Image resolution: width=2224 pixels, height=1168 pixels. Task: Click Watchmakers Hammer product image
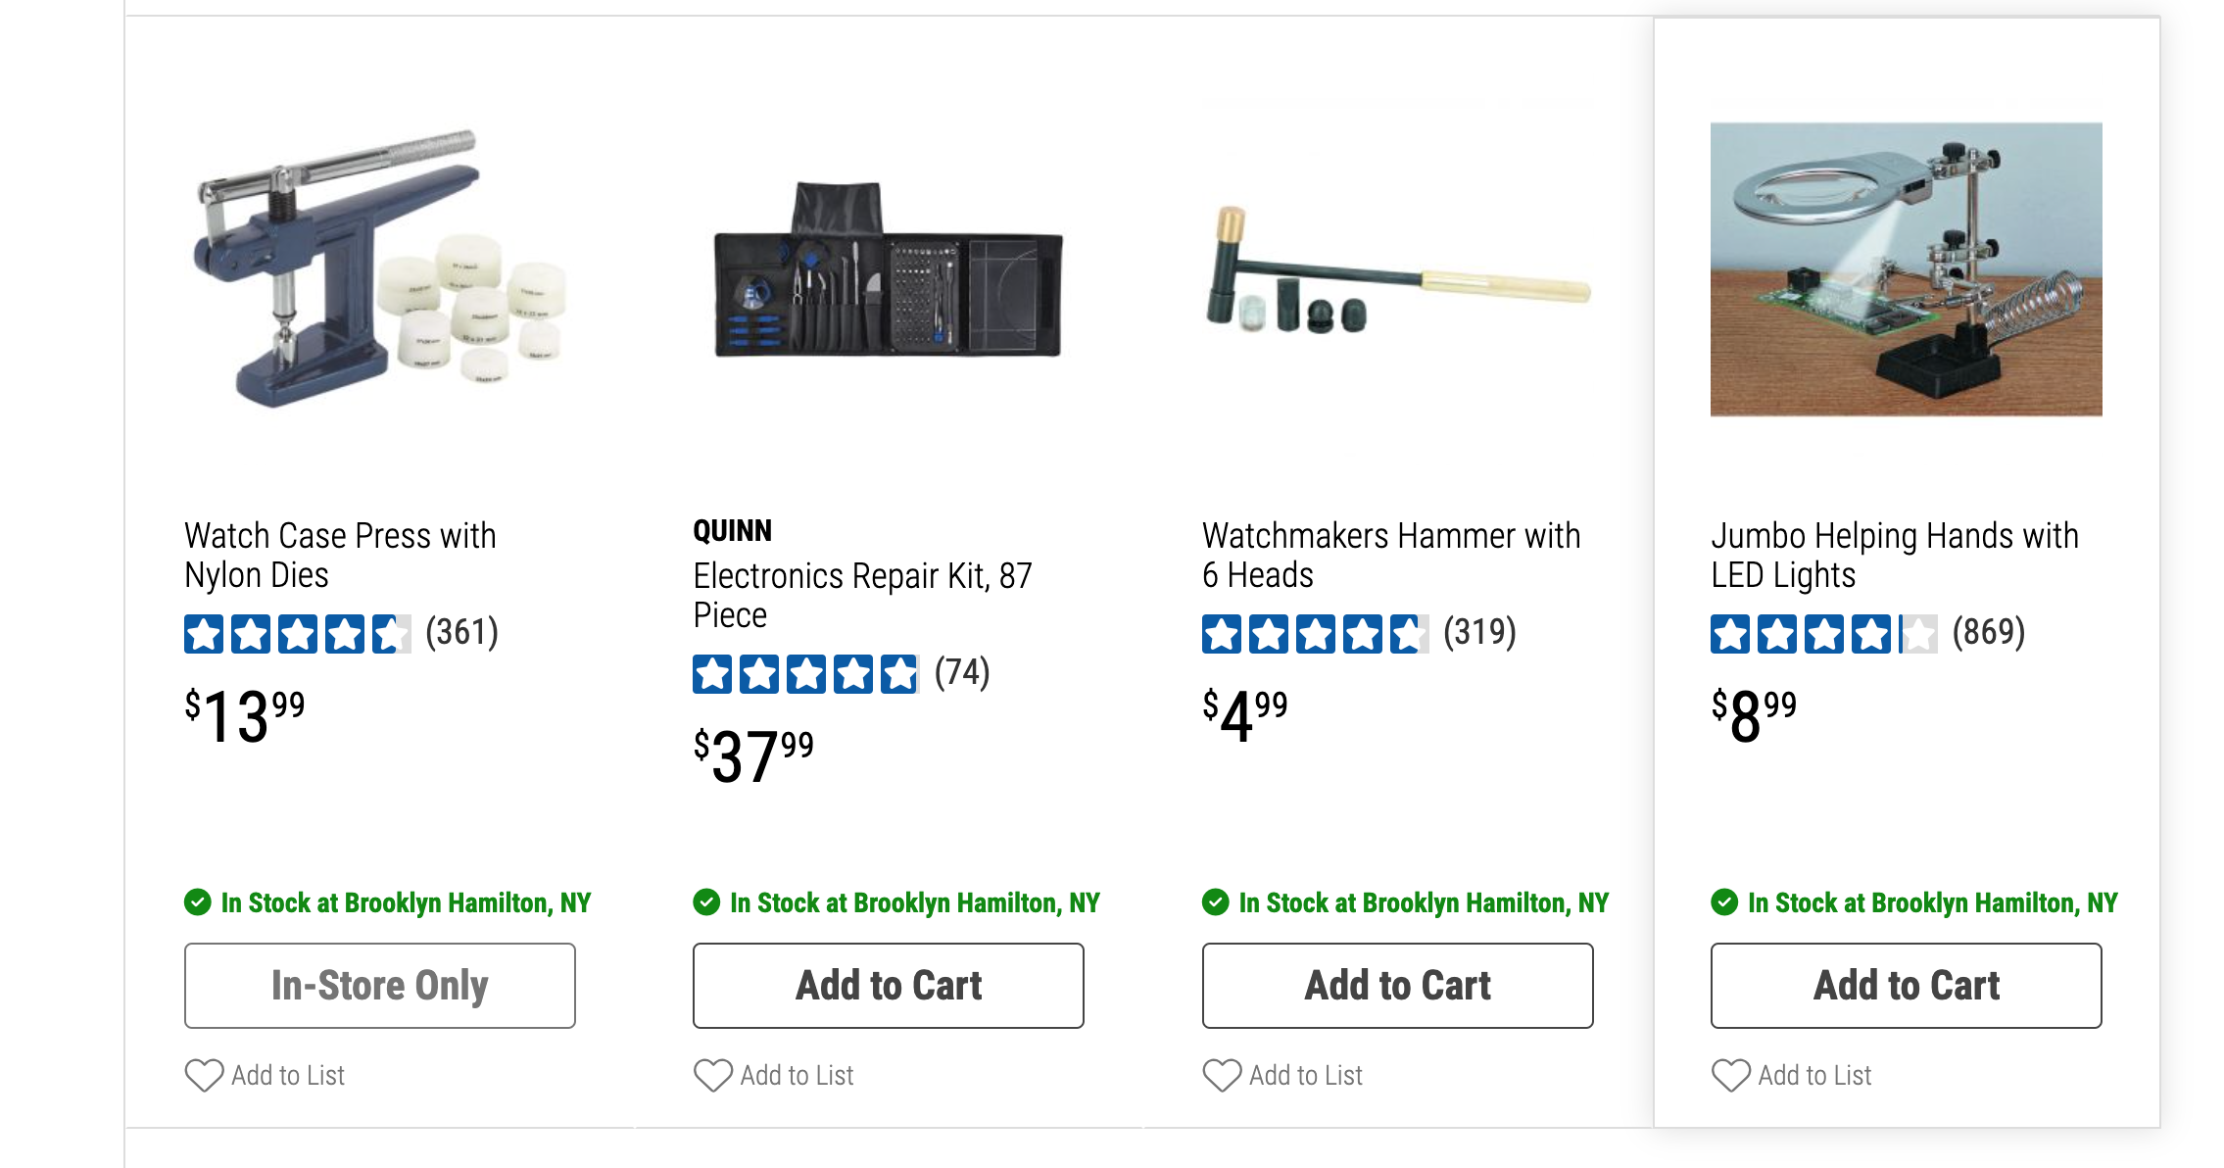pyautogui.click(x=1397, y=269)
